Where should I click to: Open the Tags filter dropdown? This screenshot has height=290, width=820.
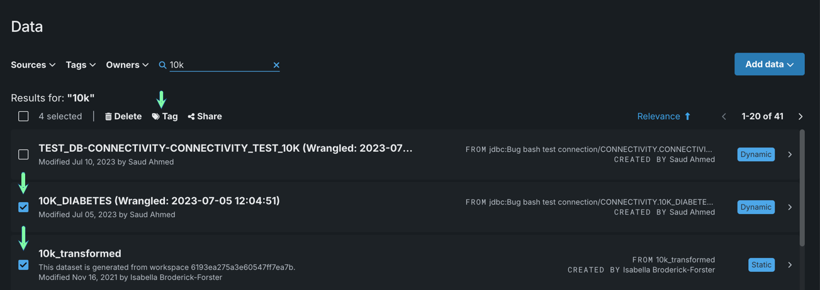point(81,65)
